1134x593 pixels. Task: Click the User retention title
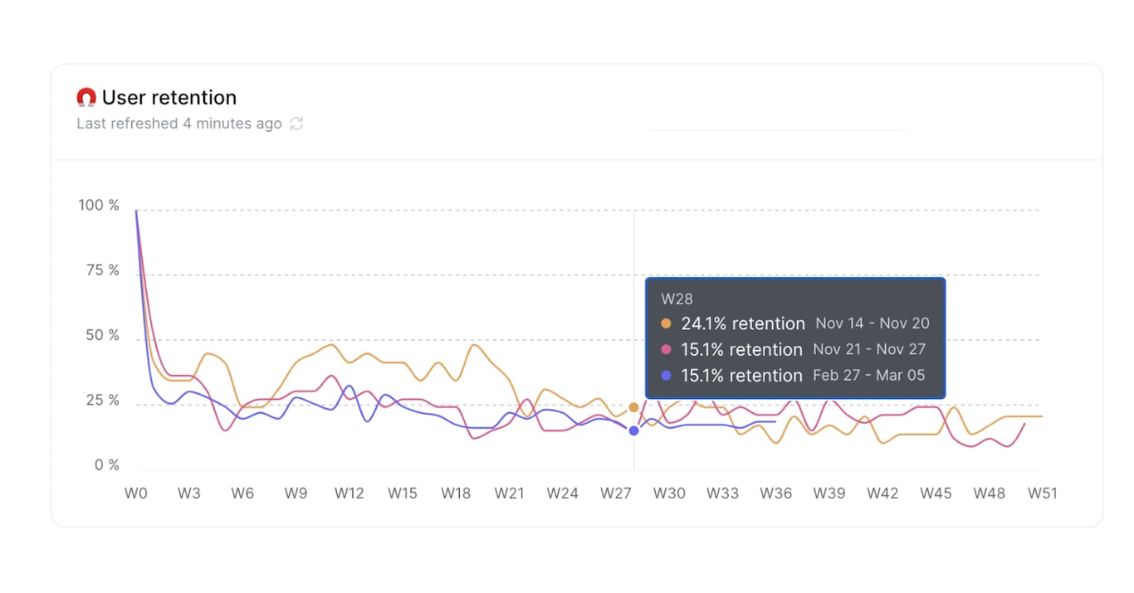click(169, 98)
